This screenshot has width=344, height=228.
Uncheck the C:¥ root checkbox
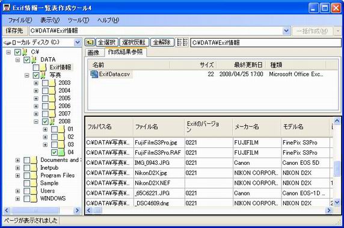[17, 52]
